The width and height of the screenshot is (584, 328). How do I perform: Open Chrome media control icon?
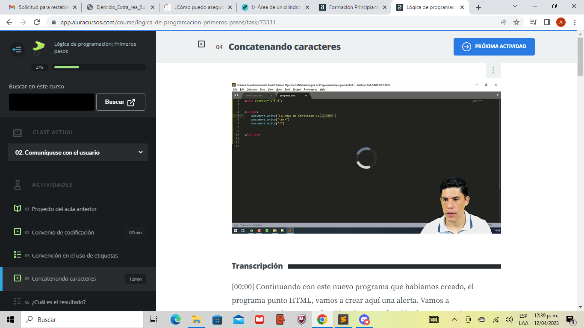[x=533, y=22]
